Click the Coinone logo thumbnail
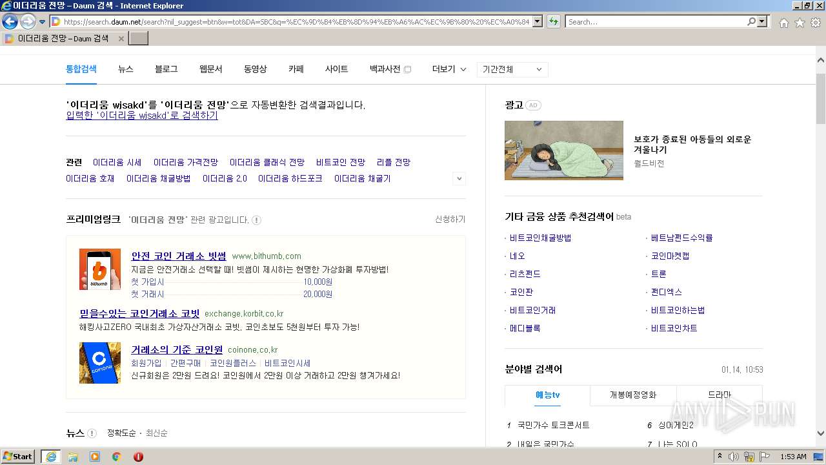 pyautogui.click(x=100, y=363)
